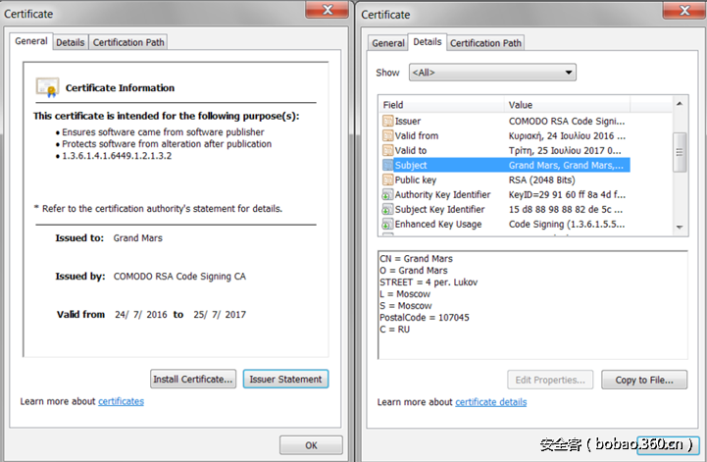
Task: Click the Install Certificate... button
Action: (193, 379)
